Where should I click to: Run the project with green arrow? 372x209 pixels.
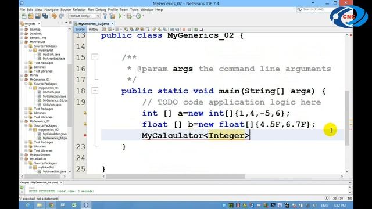tap(120, 16)
